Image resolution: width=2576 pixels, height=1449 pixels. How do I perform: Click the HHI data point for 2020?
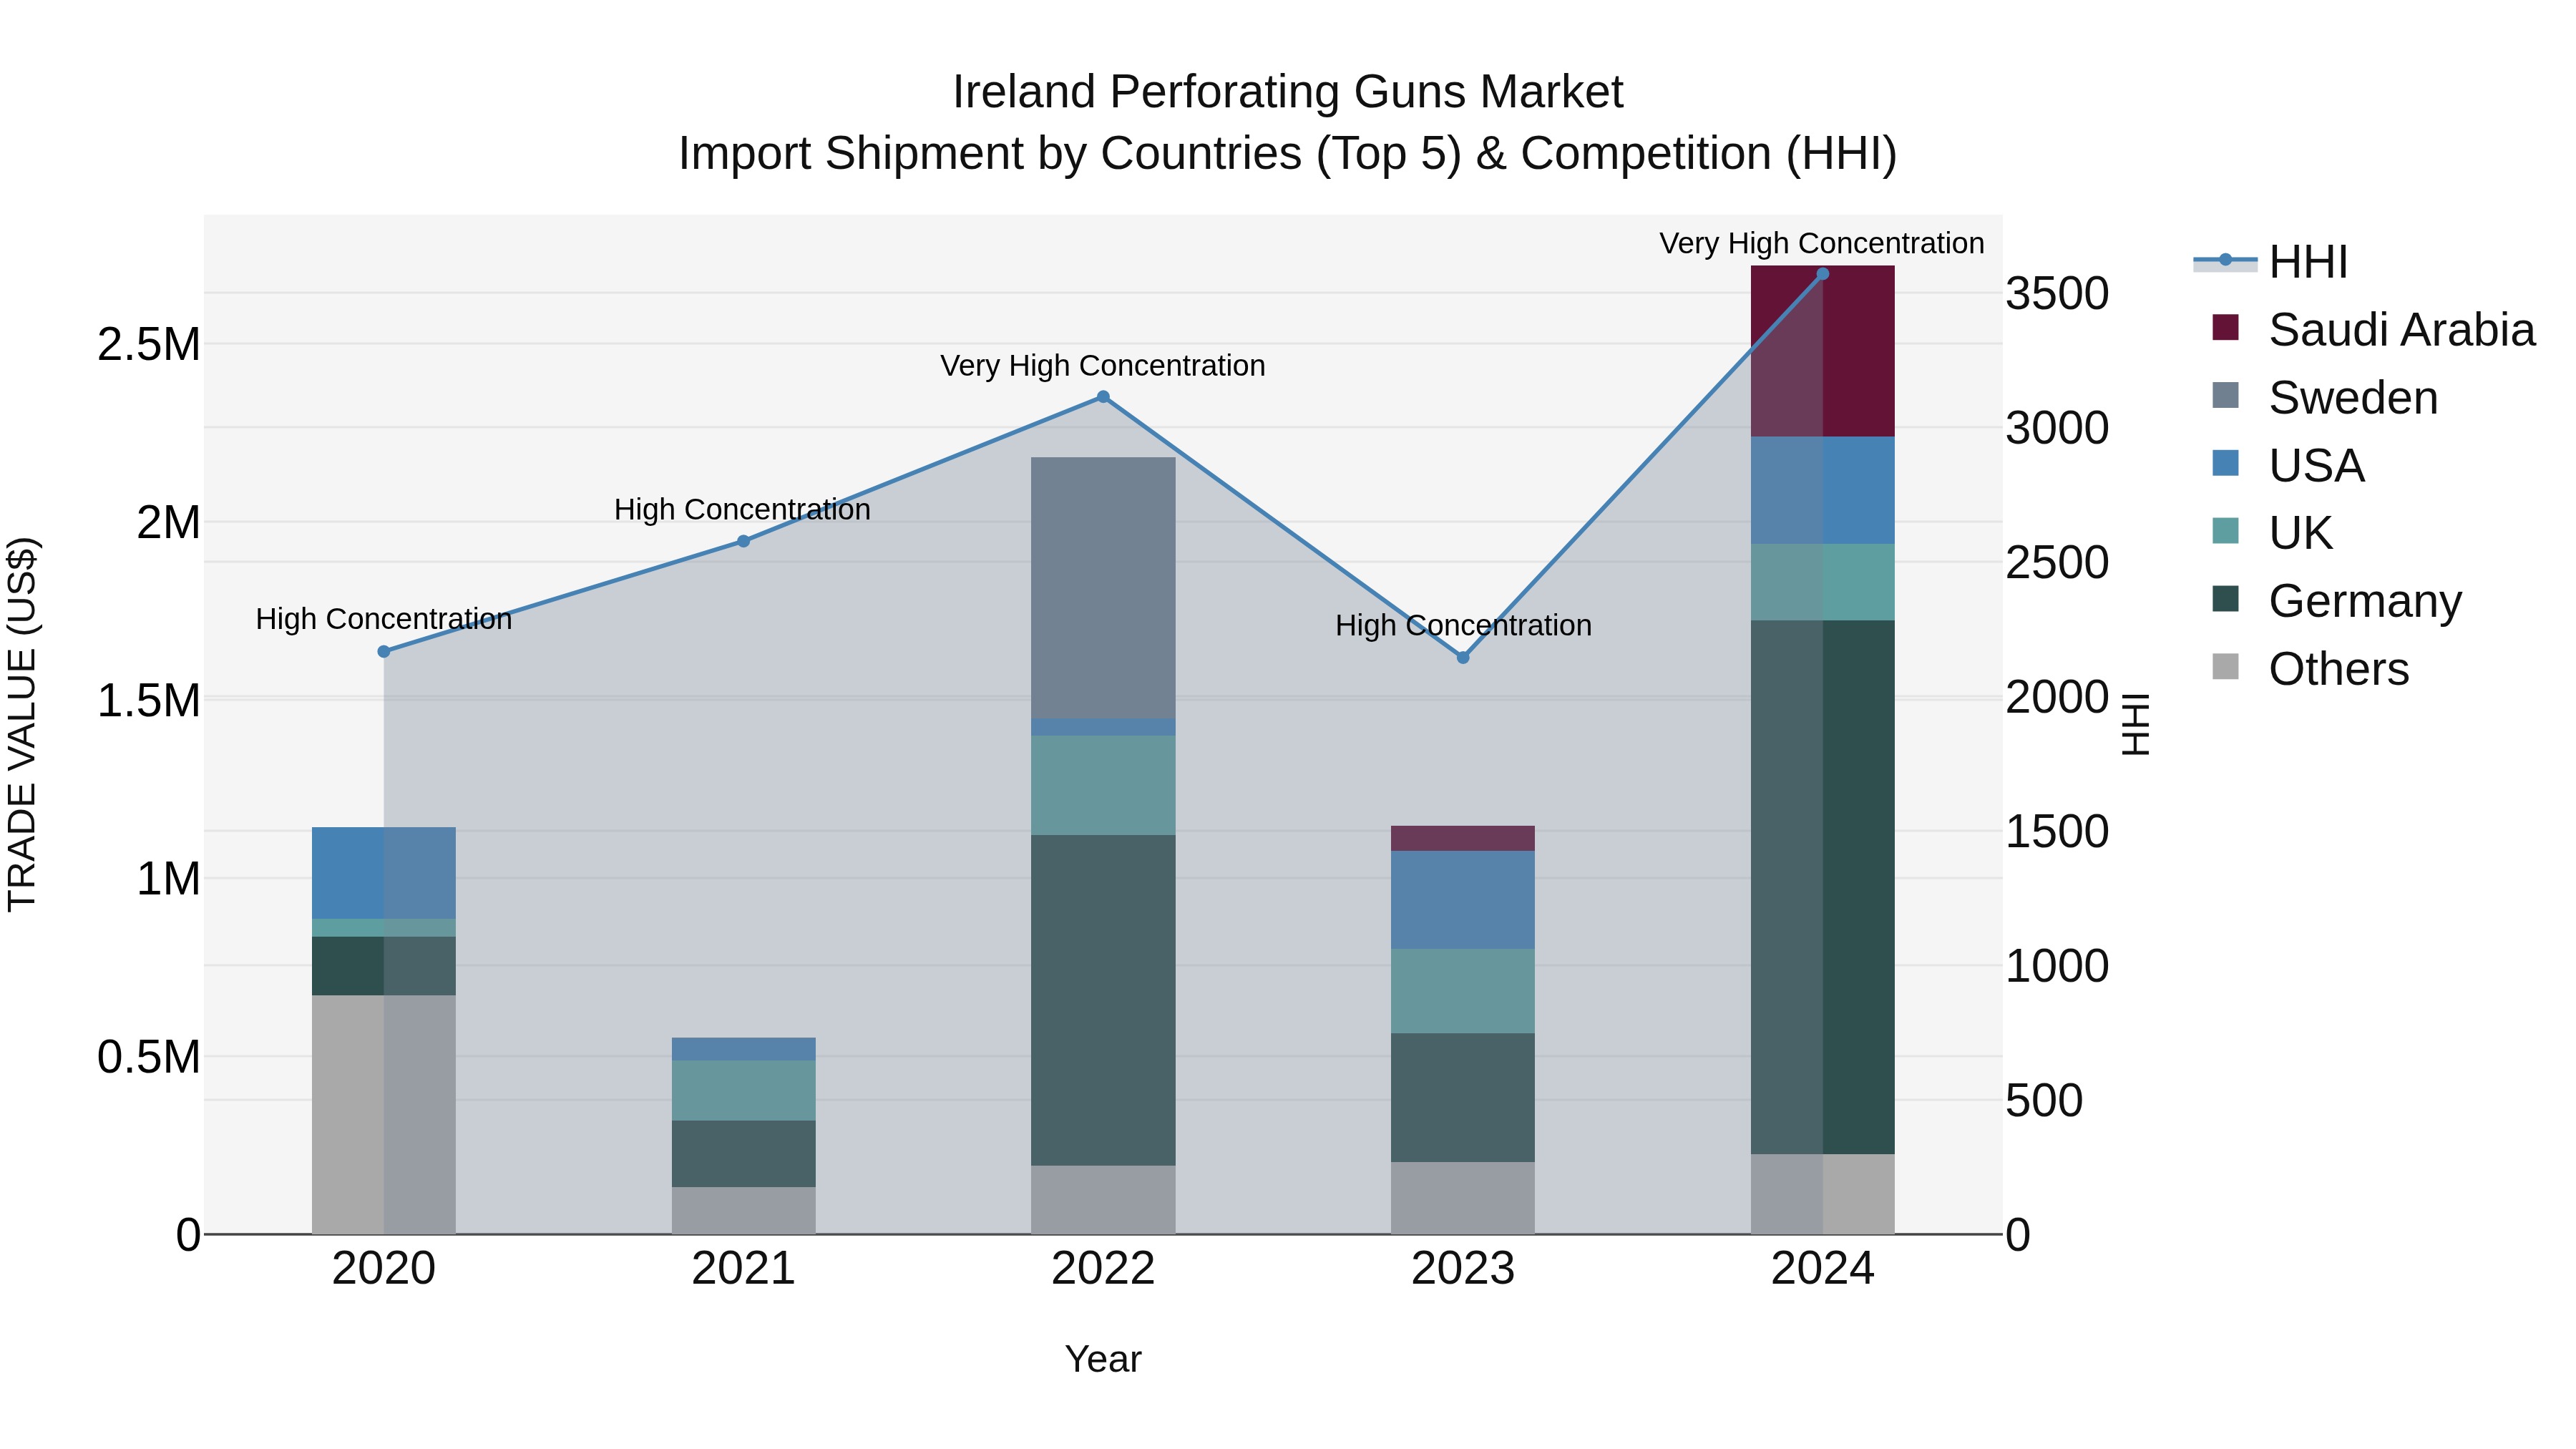pos(384,651)
